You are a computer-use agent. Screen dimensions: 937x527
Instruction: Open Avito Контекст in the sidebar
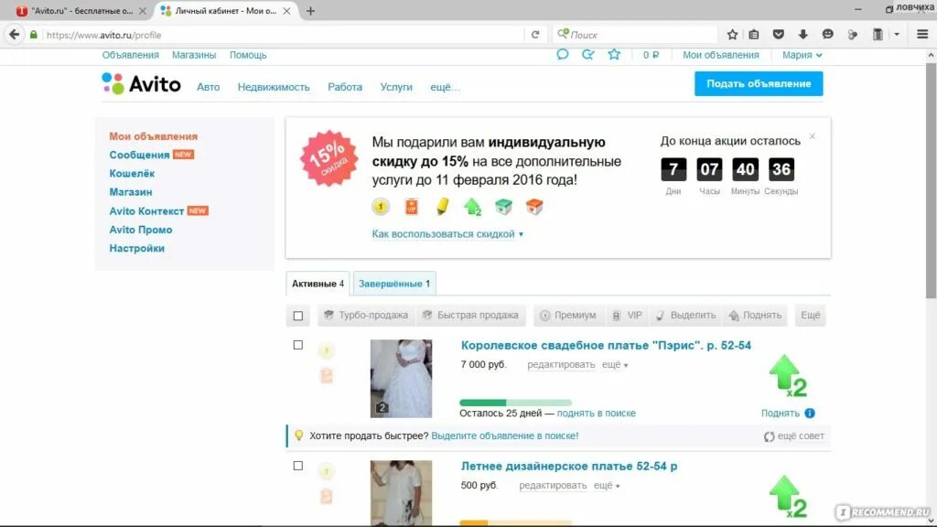(146, 211)
